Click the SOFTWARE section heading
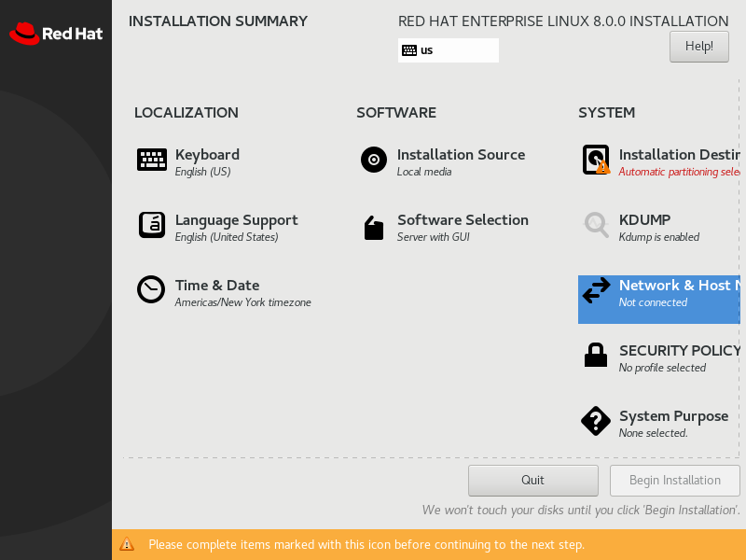The height and width of the screenshot is (560, 746). coord(395,113)
